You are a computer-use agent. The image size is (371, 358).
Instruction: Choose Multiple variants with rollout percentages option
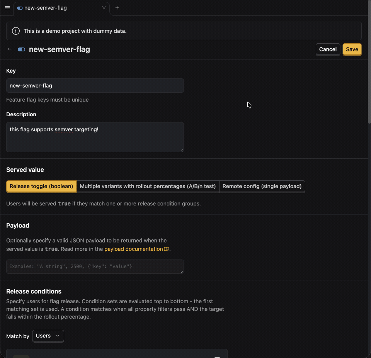pos(148,186)
